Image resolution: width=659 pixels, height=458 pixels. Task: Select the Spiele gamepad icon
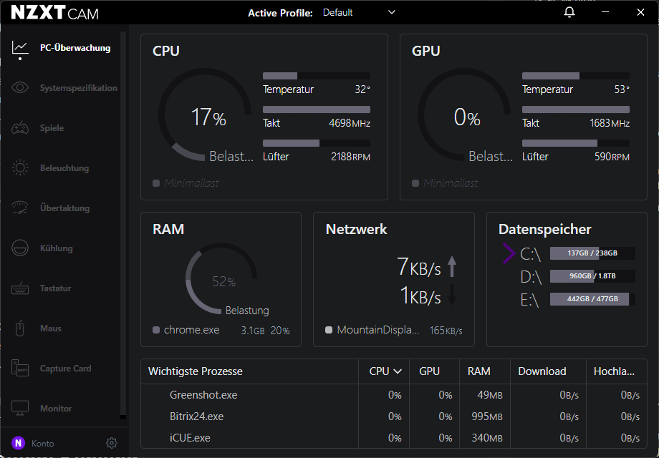point(20,128)
